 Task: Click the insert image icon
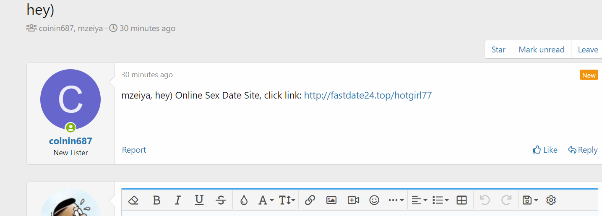point(331,200)
